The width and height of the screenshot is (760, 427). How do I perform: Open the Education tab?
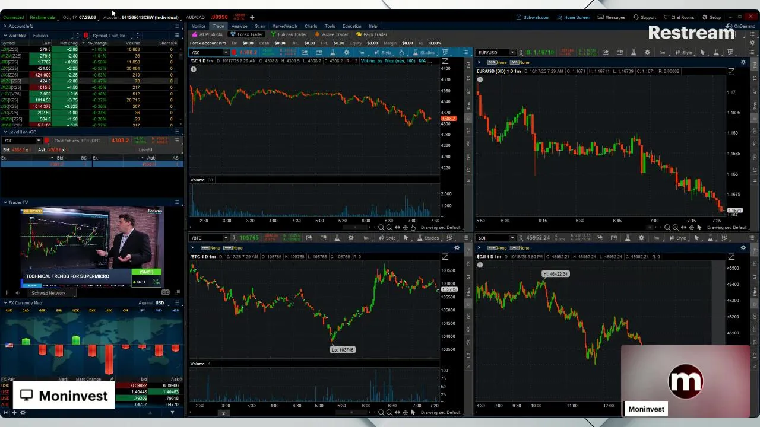(351, 26)
